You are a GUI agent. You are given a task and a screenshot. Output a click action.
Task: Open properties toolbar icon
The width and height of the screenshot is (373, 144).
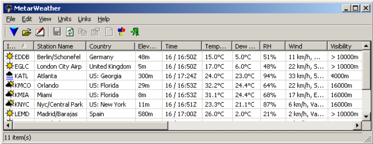point(96,32)
